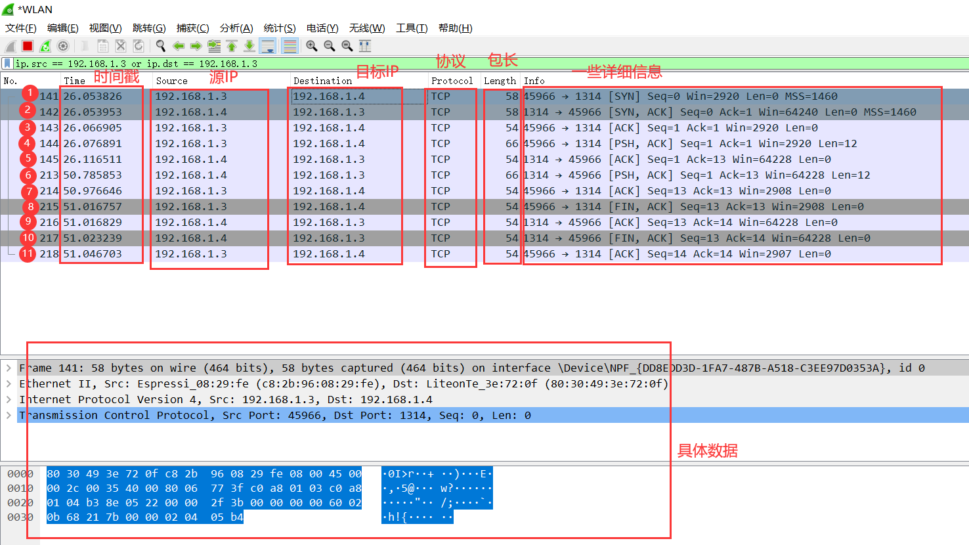This screenshot has height=545, width=969.
Task: Open the 帮助(H) menu
Action: pyautogui.click(x=456, y=28)
